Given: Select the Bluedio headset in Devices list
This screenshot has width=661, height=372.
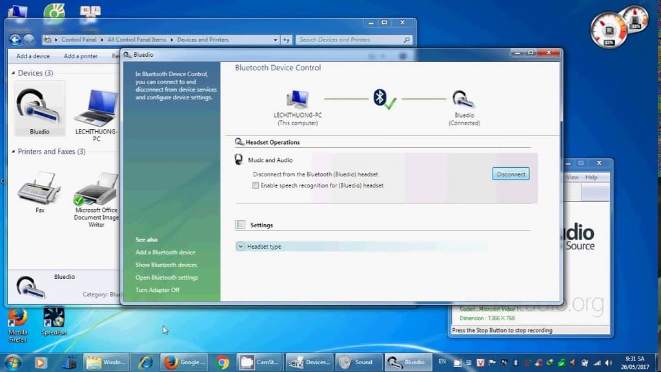Looking at the screenshot, I should point(39,109).
